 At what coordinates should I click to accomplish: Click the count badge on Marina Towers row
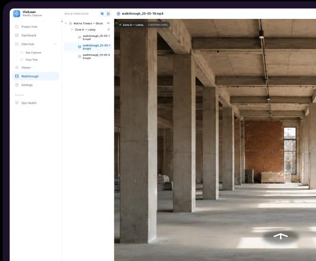coord(108,24)
